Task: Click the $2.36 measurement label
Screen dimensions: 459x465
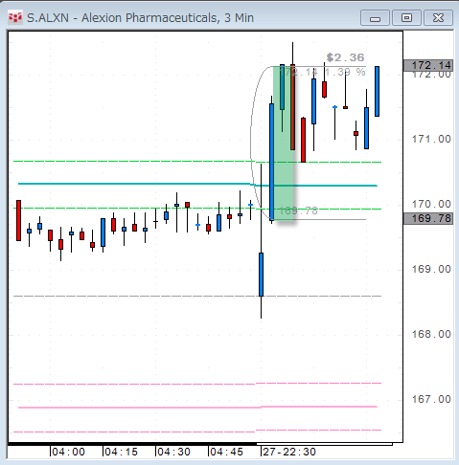Action: (x=345, y=57)
